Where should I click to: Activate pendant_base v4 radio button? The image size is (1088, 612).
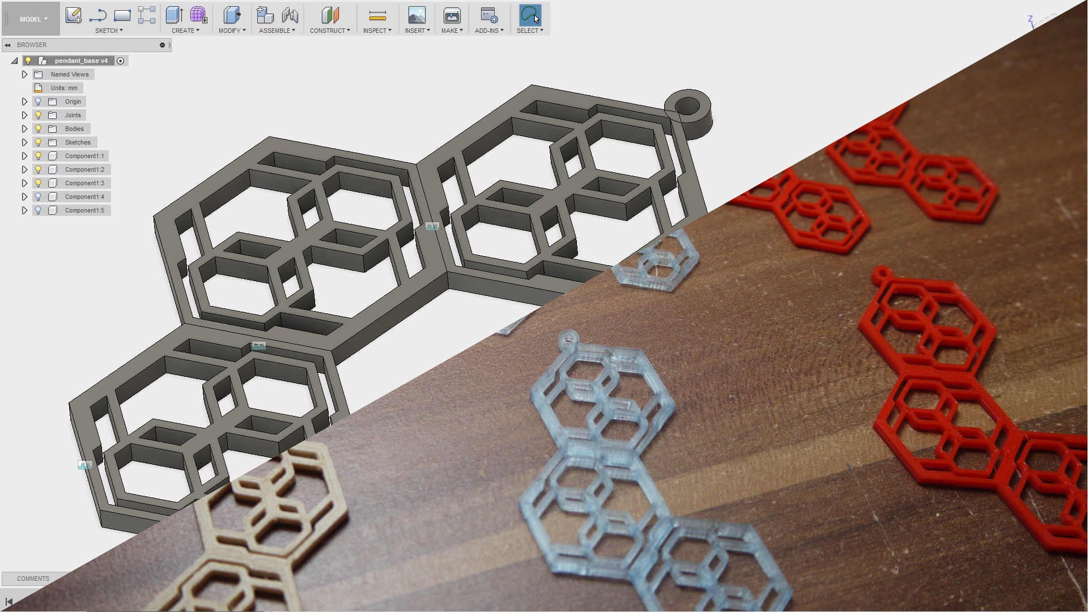(x=121, y=61)
